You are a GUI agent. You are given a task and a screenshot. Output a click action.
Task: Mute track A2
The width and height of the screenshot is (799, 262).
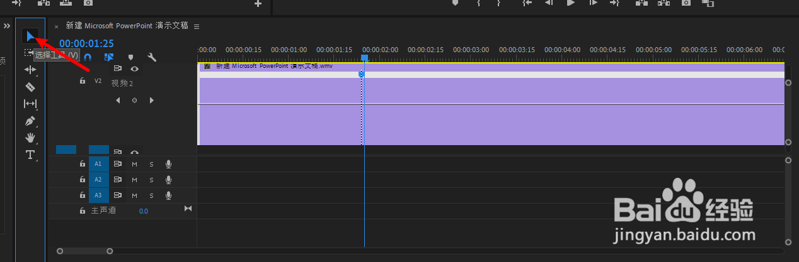(x=134, y=179)
